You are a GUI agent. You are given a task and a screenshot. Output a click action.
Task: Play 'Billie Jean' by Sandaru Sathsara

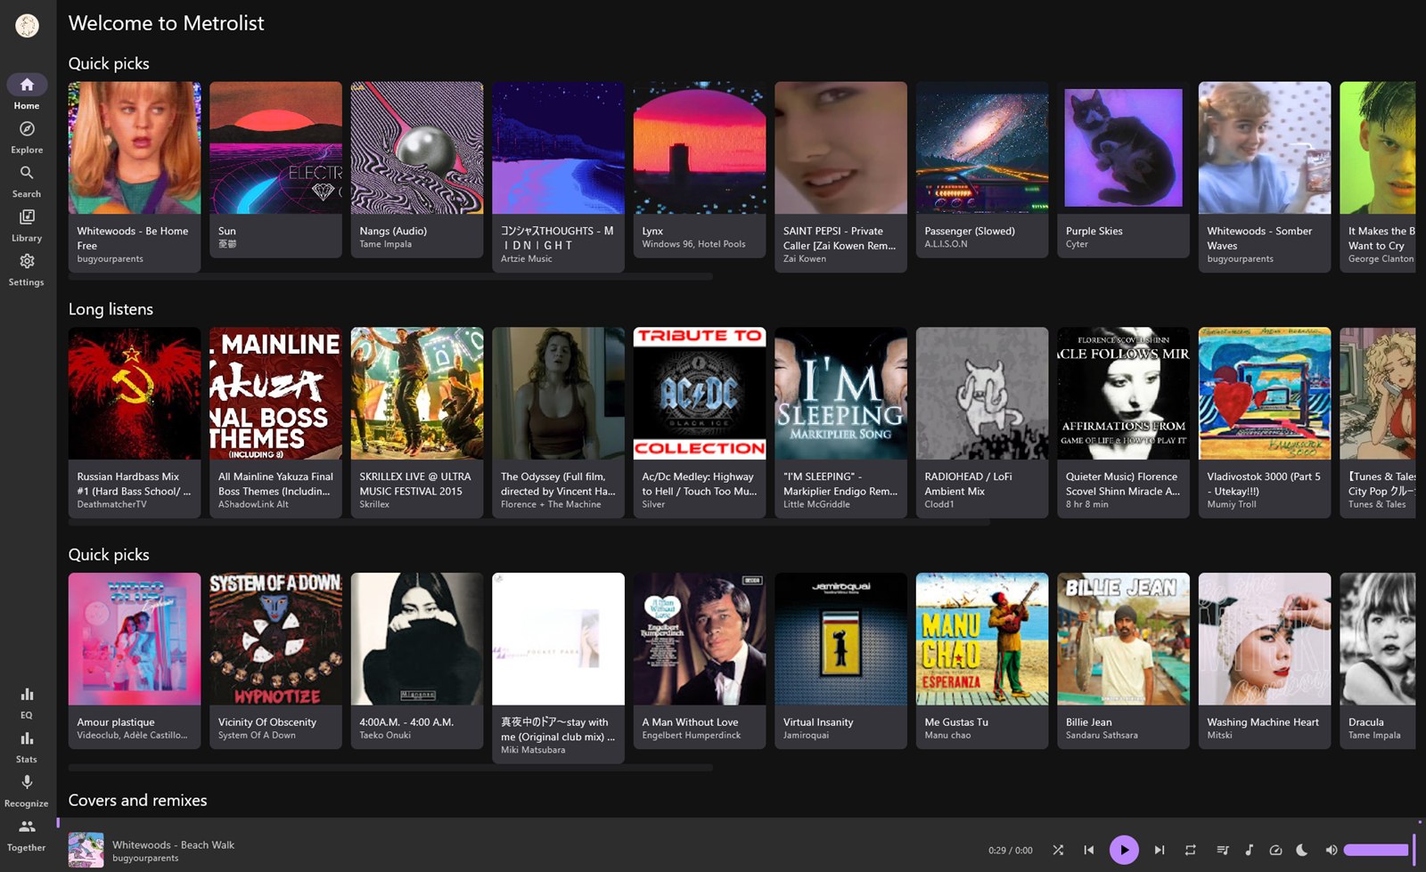[x=1123, y=660]
